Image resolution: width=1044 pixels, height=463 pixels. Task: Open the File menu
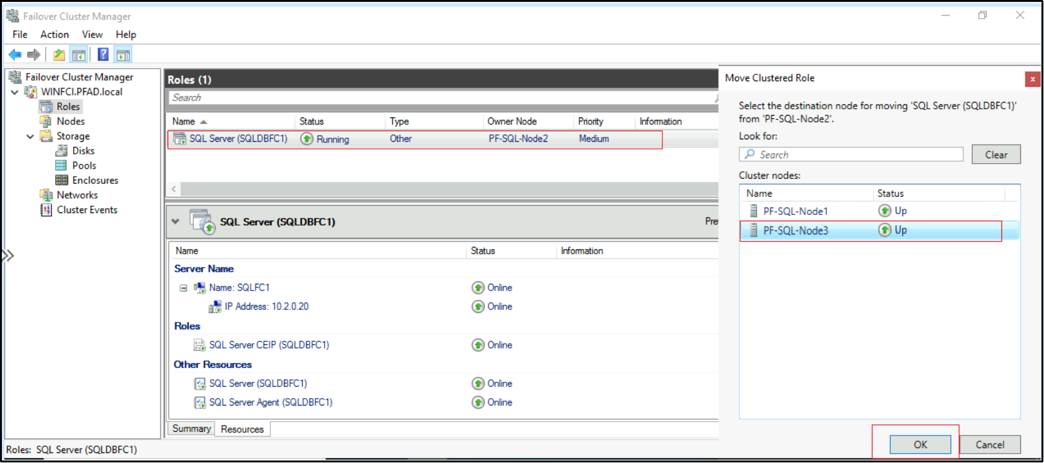pos(20,34)
